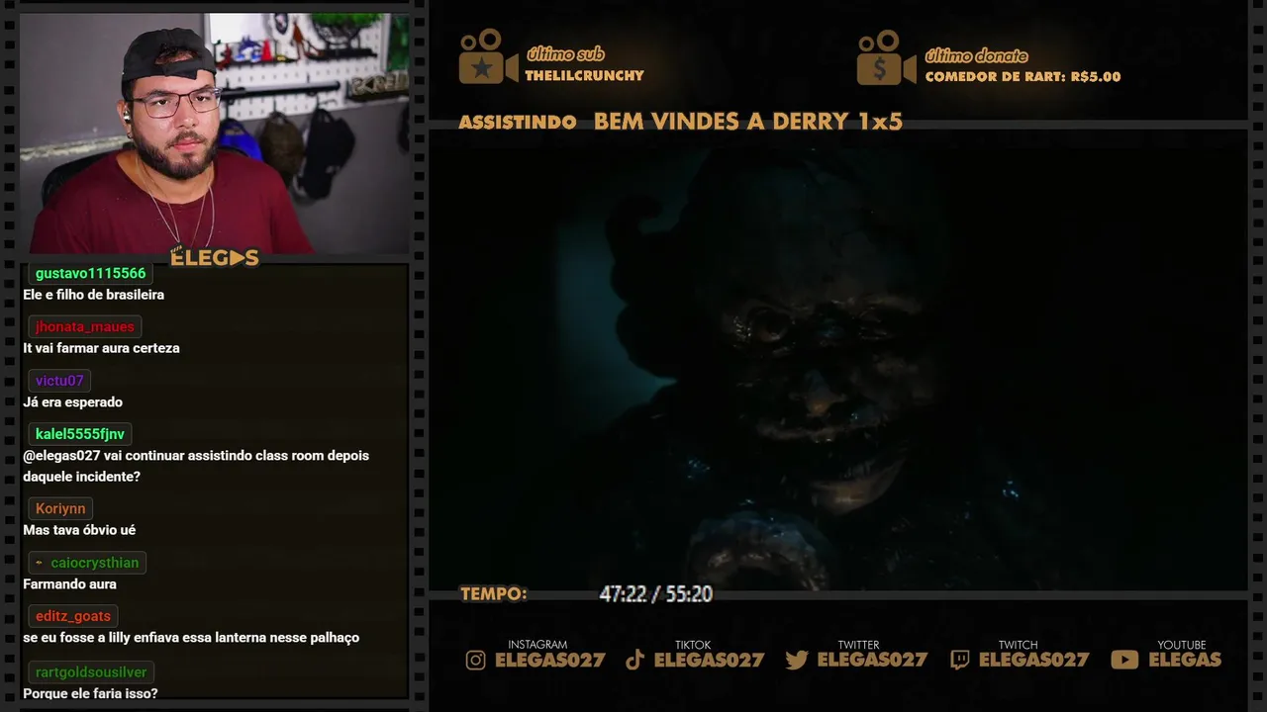Screen dimensions: 1267x712
Task: Click message about continuing class room
Action: pos(196,466)
